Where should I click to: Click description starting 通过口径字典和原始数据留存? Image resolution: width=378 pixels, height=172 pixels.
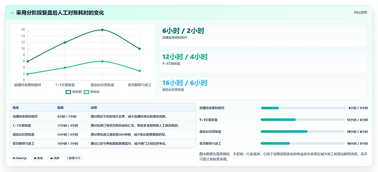pos(129,144)
